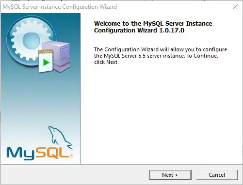
Task: Click the version number 1.0.17.0
Action: [x=172, y=31]
